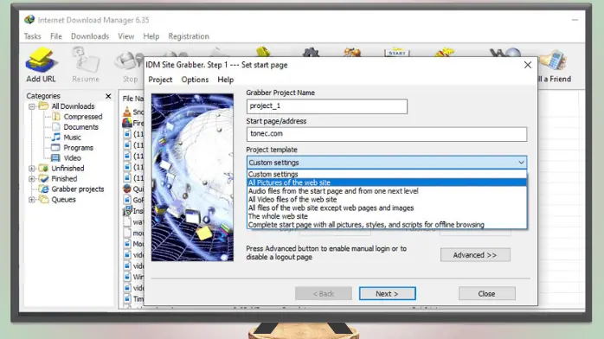The image size is (604, 339).
Task: Select the Queues category
Action: pyautogui.click(x=63, y=199)
